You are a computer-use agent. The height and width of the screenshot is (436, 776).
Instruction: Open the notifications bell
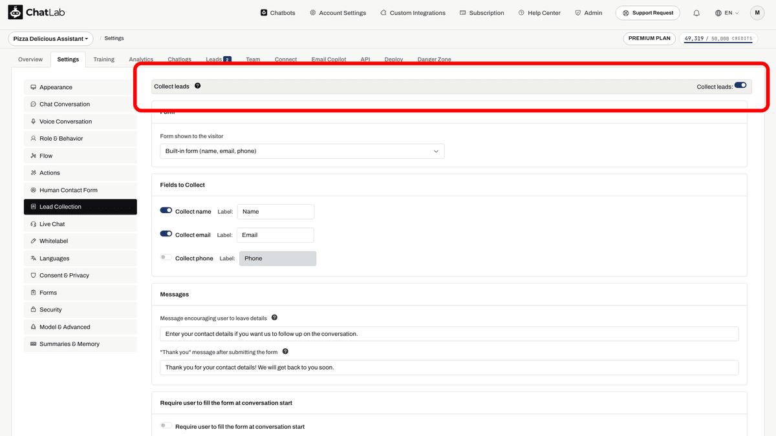pyautogui.click(x=696, y=13)
